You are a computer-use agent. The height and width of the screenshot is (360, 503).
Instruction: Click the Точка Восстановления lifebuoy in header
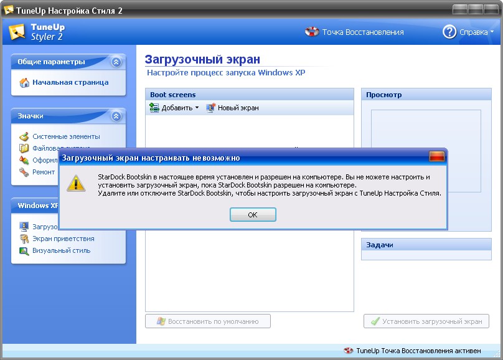[x=312, y=32]
